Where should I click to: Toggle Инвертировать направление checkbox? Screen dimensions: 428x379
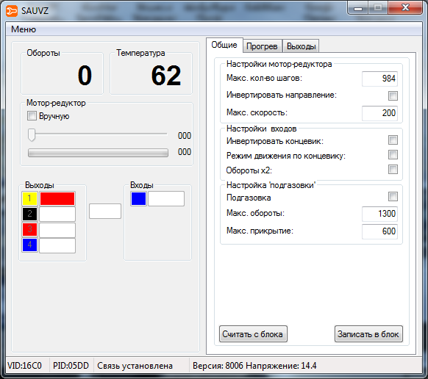393,95
